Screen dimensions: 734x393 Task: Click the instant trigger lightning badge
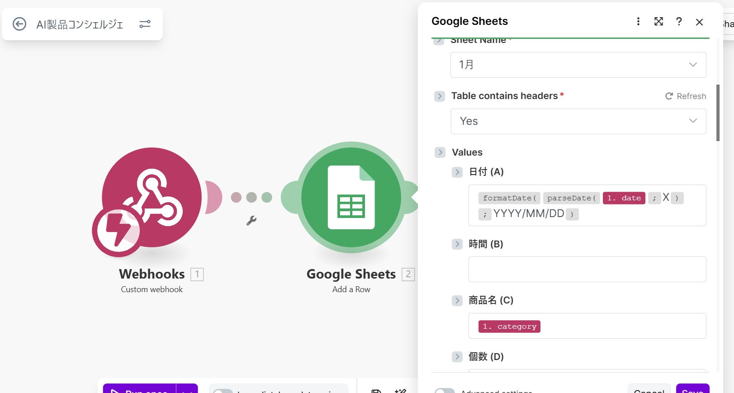pos(118,231)
